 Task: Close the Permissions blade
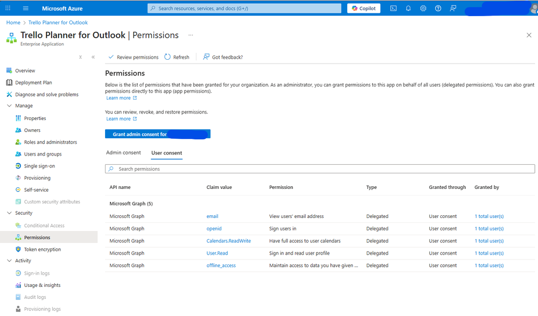coord(529,35)
